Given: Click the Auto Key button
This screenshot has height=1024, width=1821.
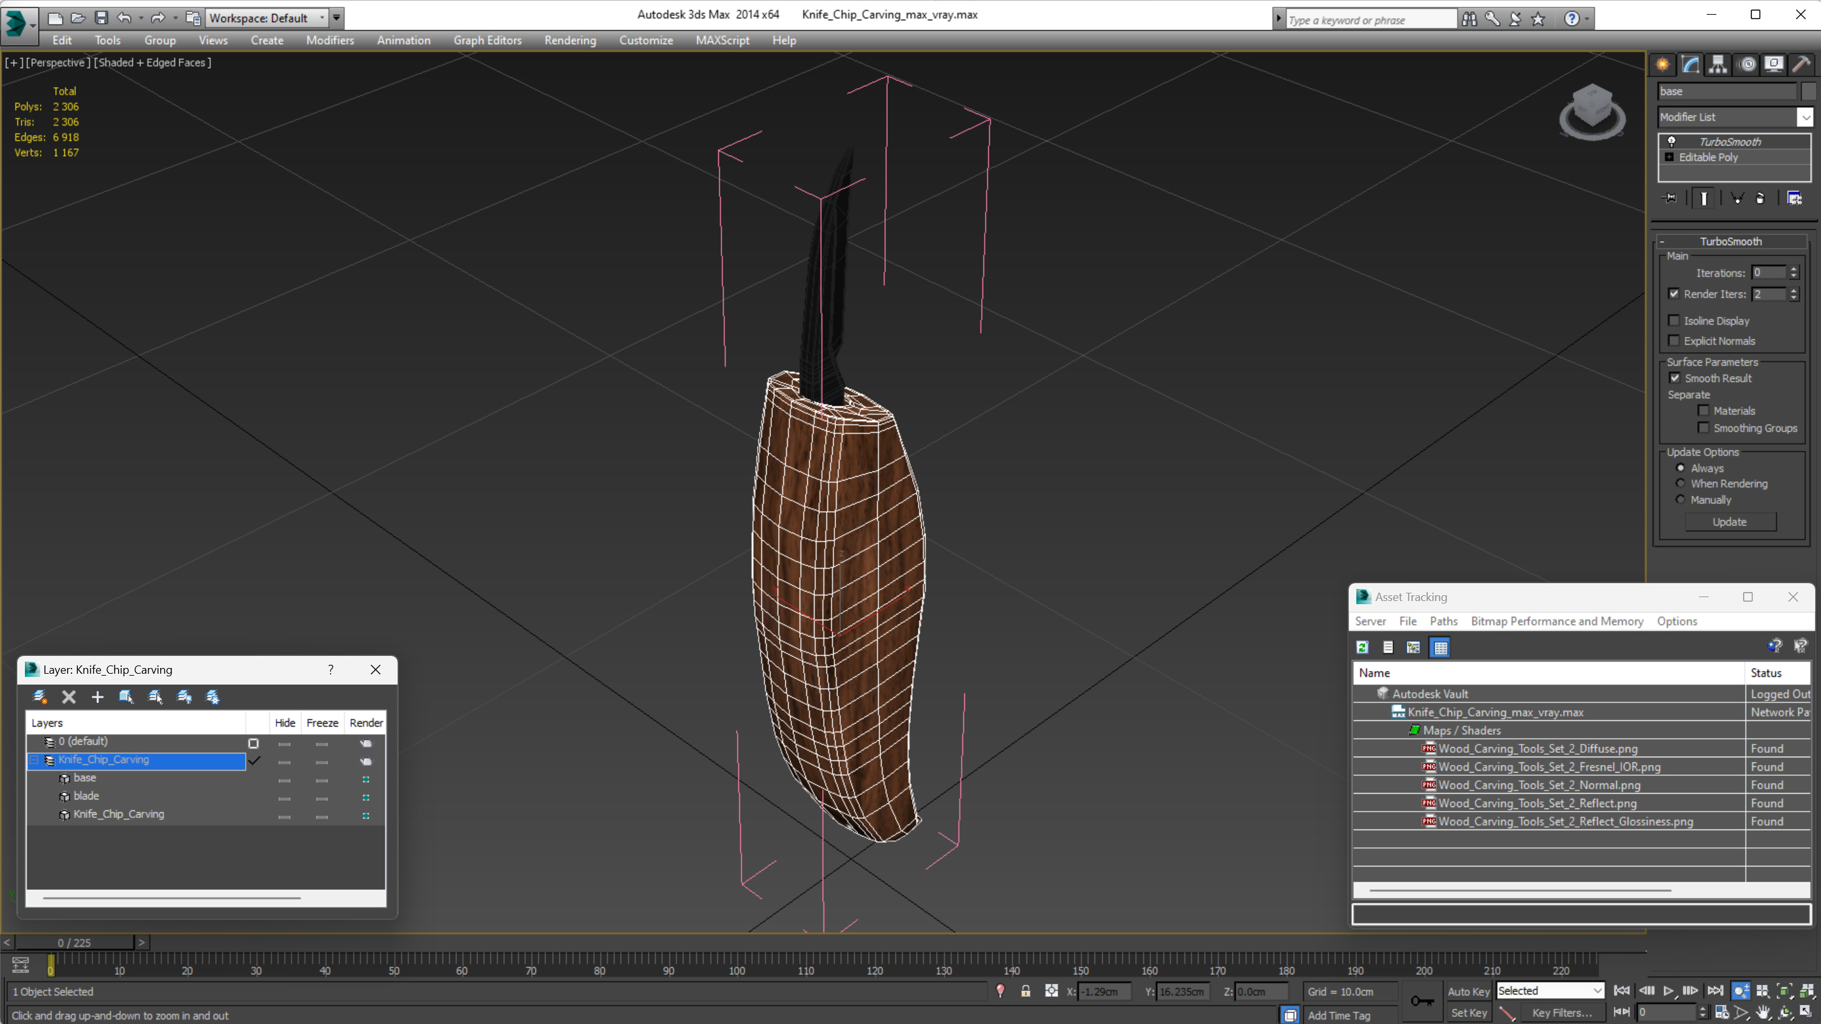Looking at the screenshot, I should [1468, 991].
